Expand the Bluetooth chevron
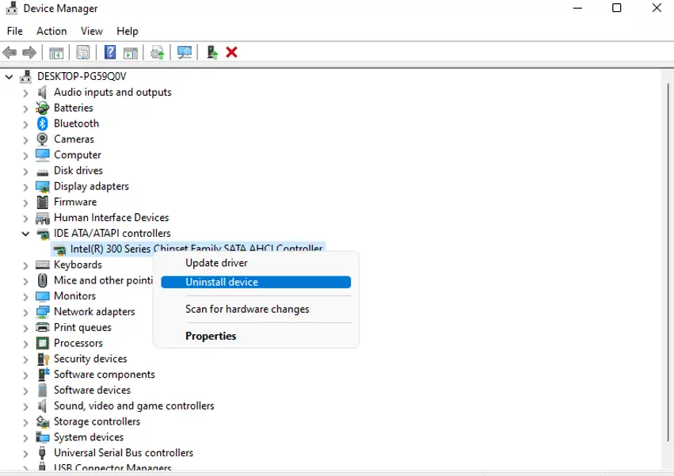Screen dimensions: 674x476 click(25, 124)
